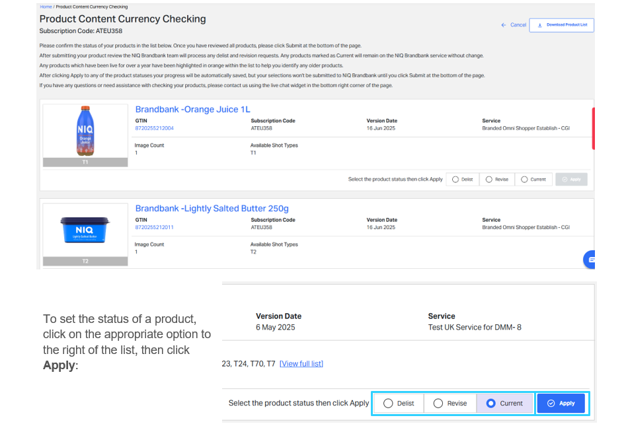Viewport: 626px width, 426px height.
Task: Click the Orange Juice bottle thumbnail
Action: pos(85,131)
